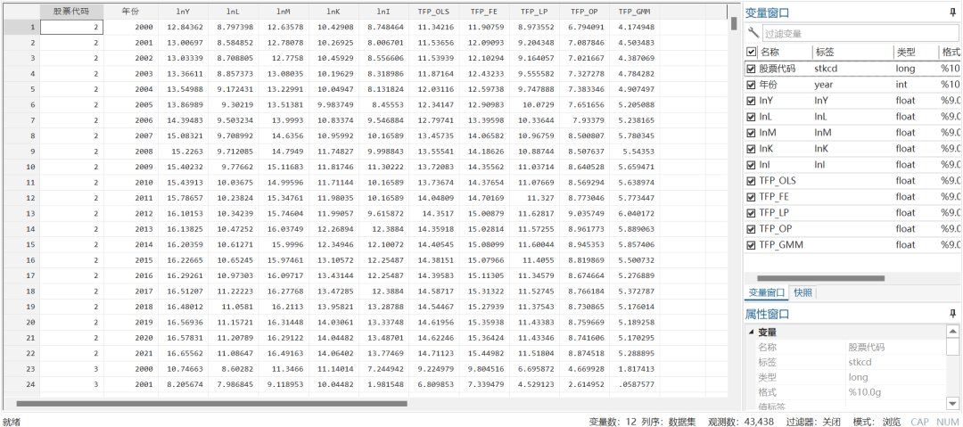Uncheck the lnY variable checkbox
963x427 pixels.
[x=751, y=100]
